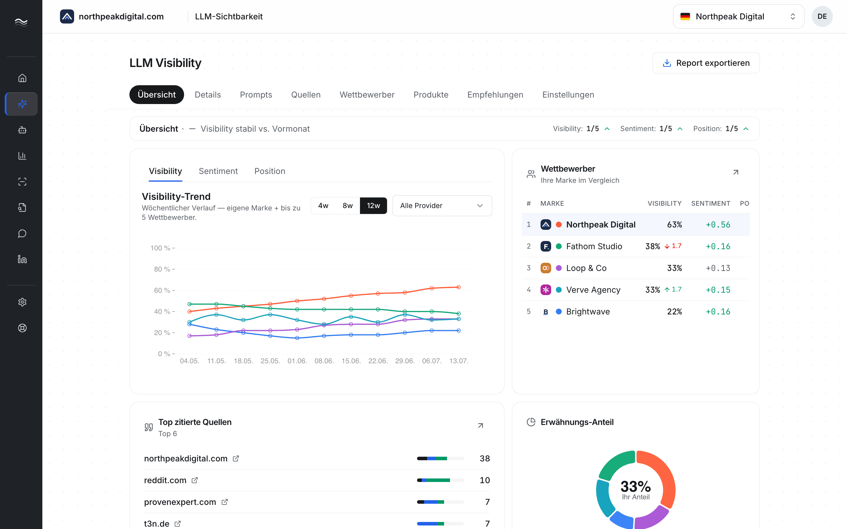847x529 pixels.
Task: Click Report exportieren button
Action: click(706, 63)
